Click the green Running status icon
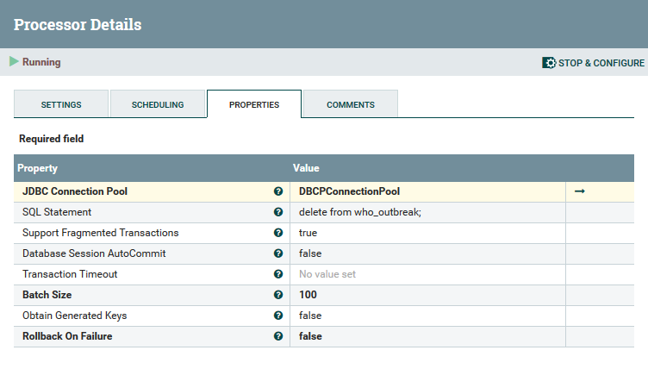The image size is (648, 369). pyautogui.click(x=14, y=62)
